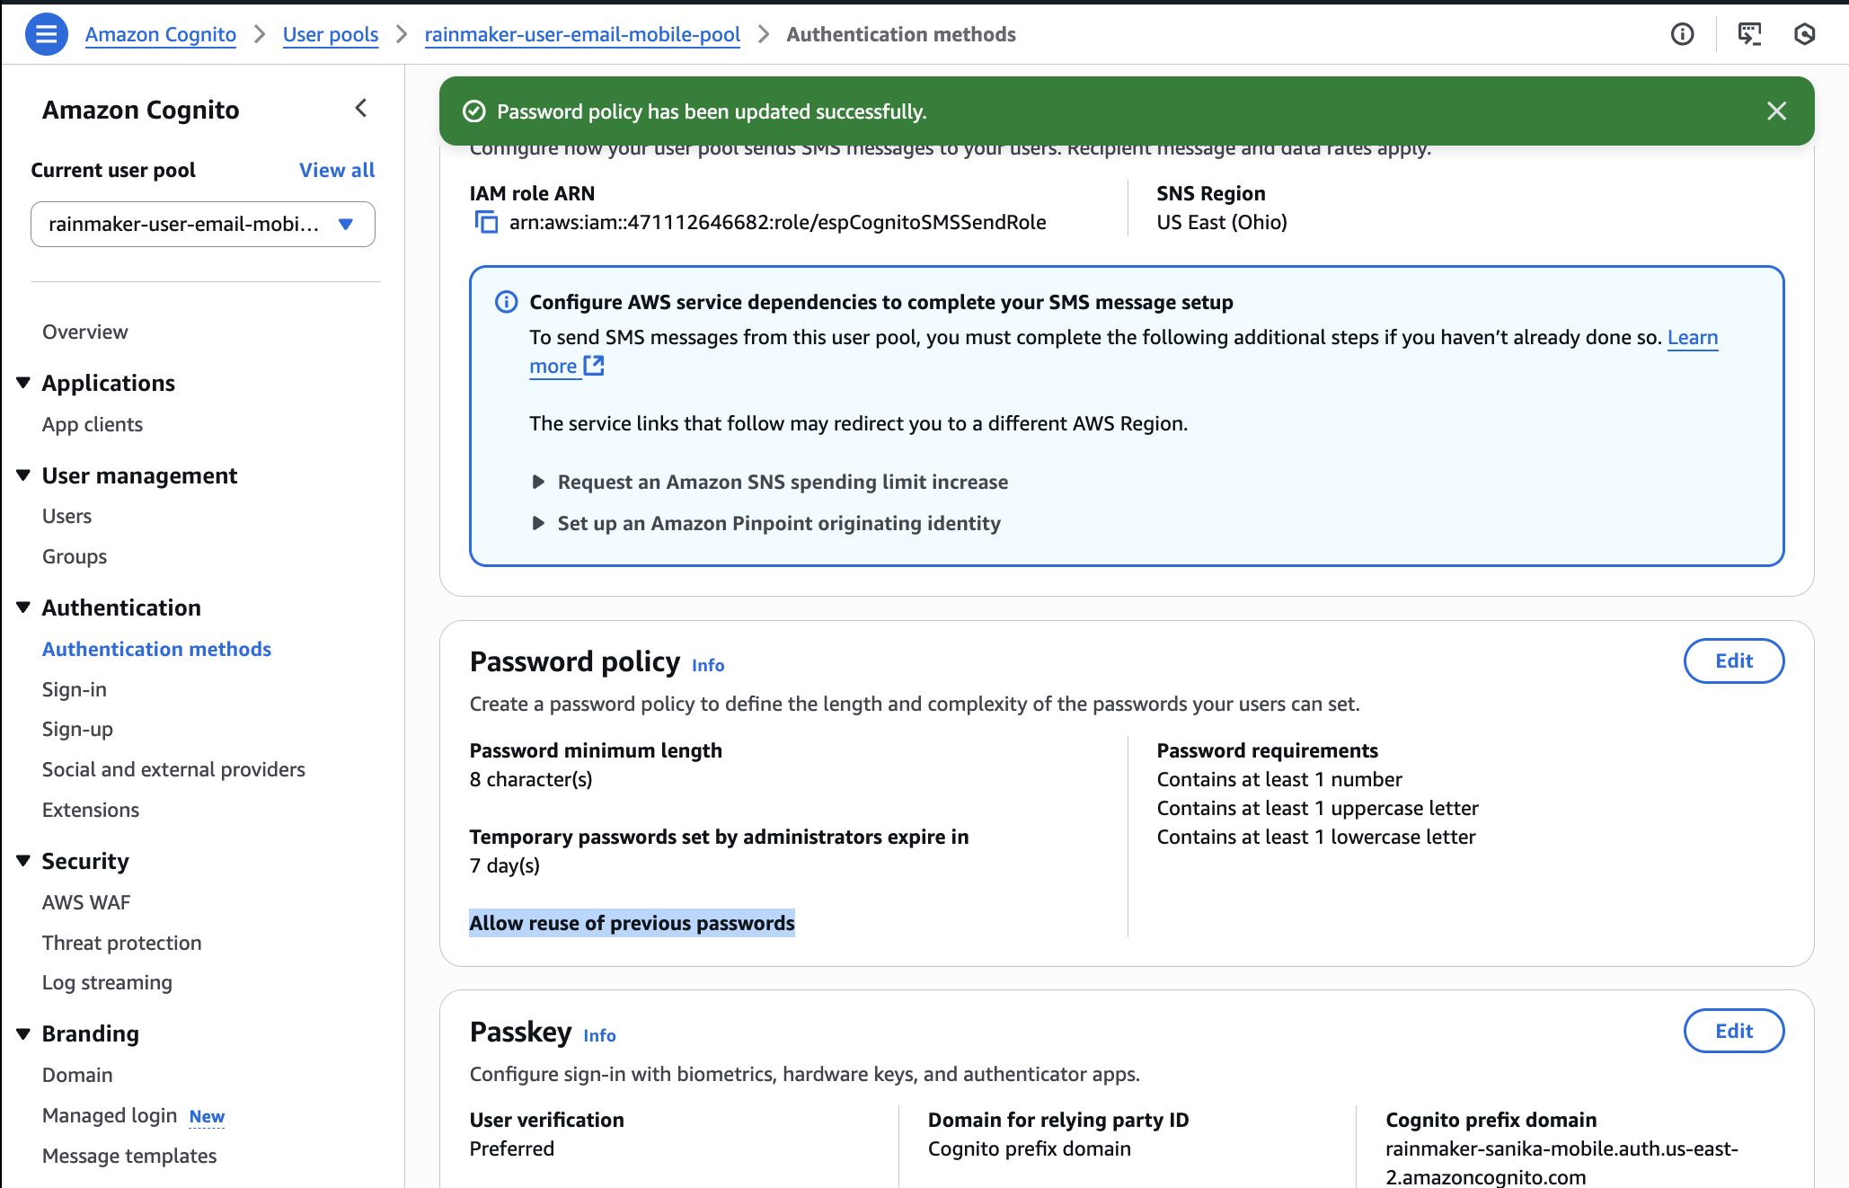Click Edit on Passkey section
This screenshot has width=1849, height=1188.
pos(1733,1031)
